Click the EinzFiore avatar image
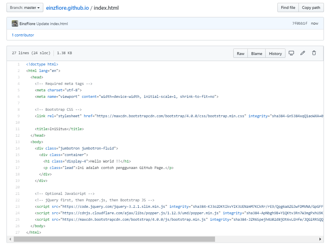The width and height of the screenshot is (328, 245). [15, 23]
